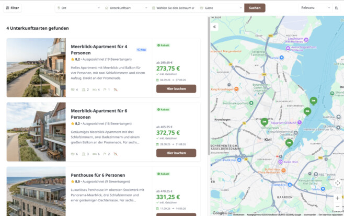Open the date range picker field

(x=173, y=8)
